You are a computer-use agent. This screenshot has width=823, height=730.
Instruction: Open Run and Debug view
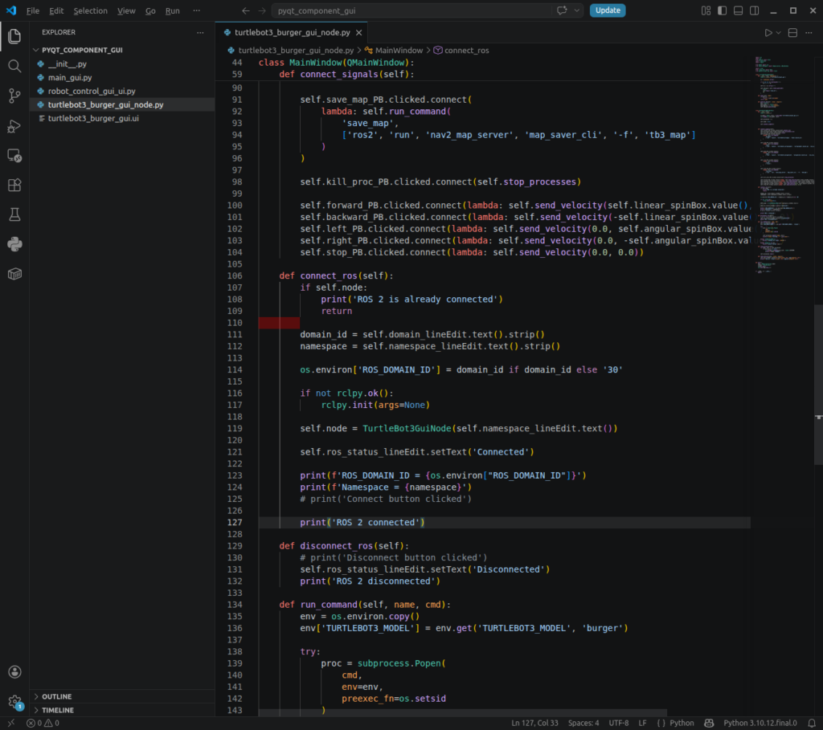pyautogui.click(x=14, y=126)
